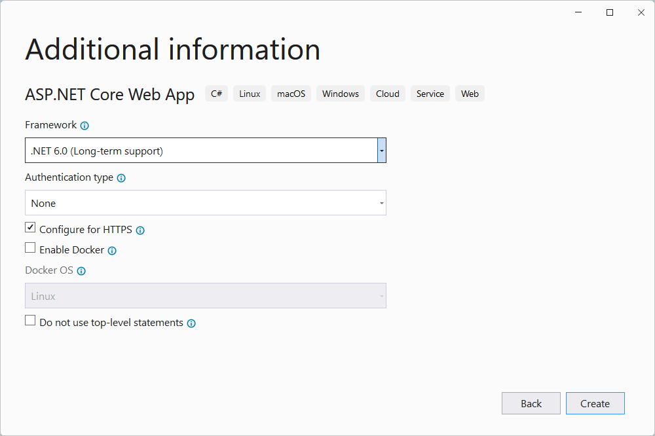The width and height of the screenshot is (655, 436).
Task: Click the disabled Docker OS Linux dropdown
Action: (205, 296)
